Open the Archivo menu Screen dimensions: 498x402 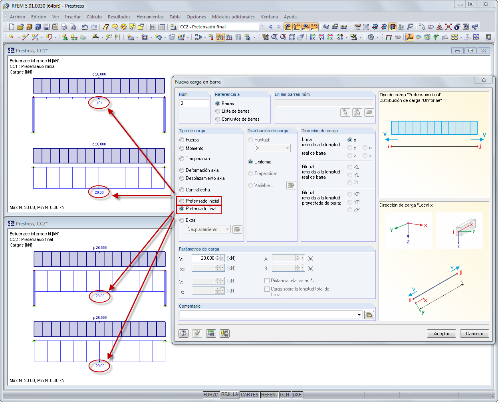coord(17,17)
